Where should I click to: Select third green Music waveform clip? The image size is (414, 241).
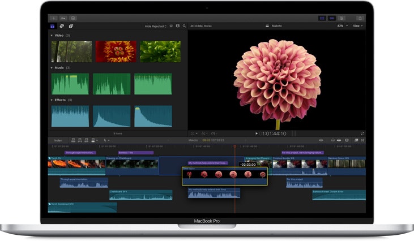pos(153,84)
